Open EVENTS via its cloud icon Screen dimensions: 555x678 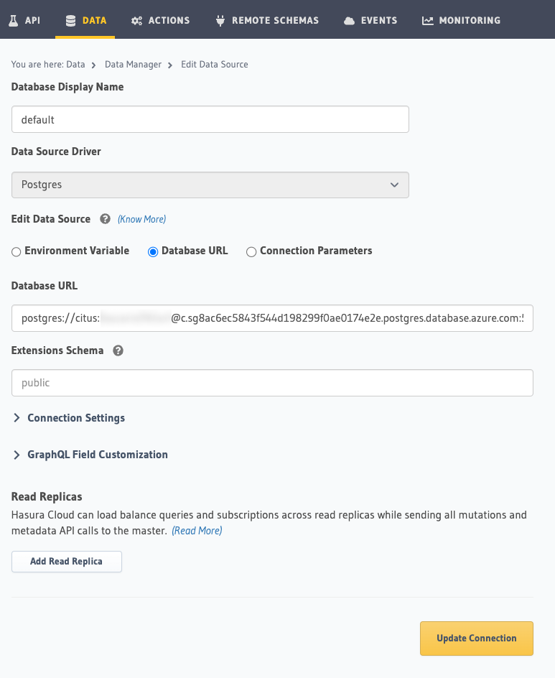348,19
